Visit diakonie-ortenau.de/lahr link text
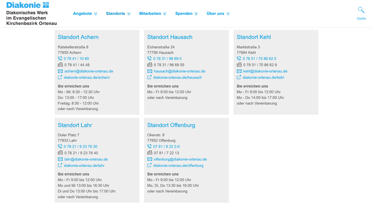Viewport: 373px width, 205px height. (x=84, y=166)
